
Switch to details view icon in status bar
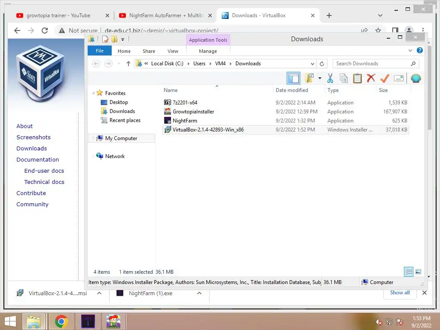[409, 272]
